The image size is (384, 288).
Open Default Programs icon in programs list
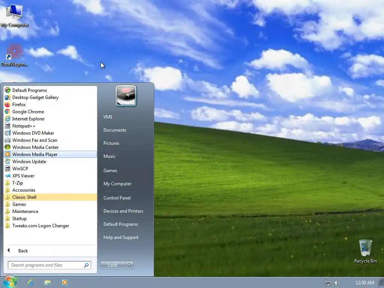[x=7, y=90]
